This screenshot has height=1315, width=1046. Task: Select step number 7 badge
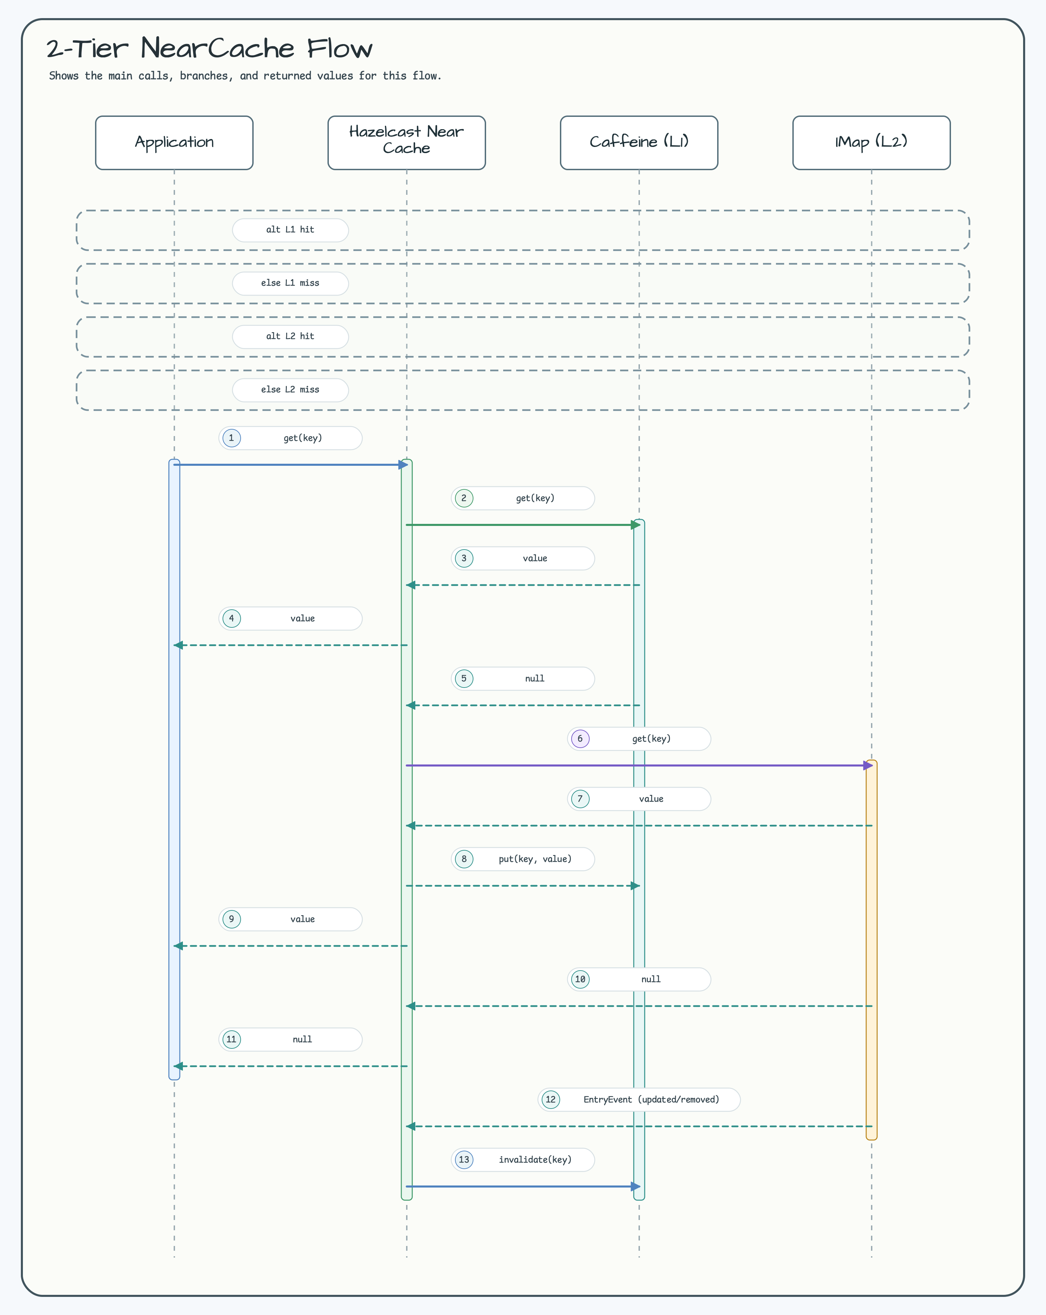(x=580, y=799)
